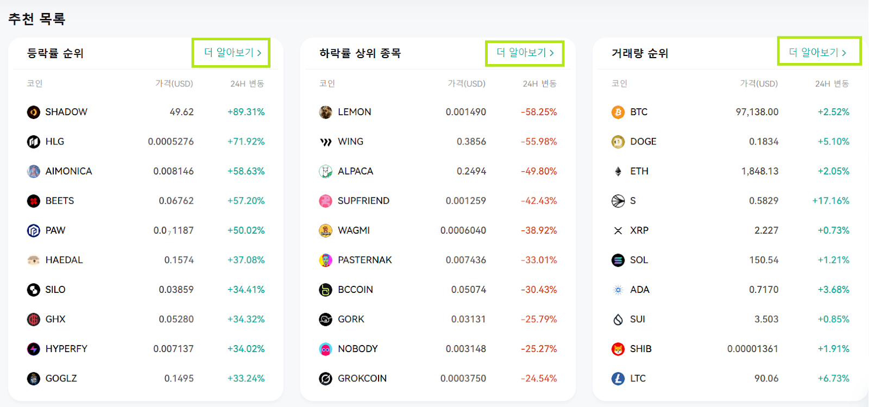The image size is (869, 407).
Task: Click the BTC bitcoin logo icon
Action: click(x=618, y=112)
